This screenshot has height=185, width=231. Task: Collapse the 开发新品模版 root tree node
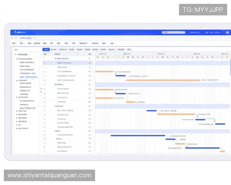tap(15, 55)
